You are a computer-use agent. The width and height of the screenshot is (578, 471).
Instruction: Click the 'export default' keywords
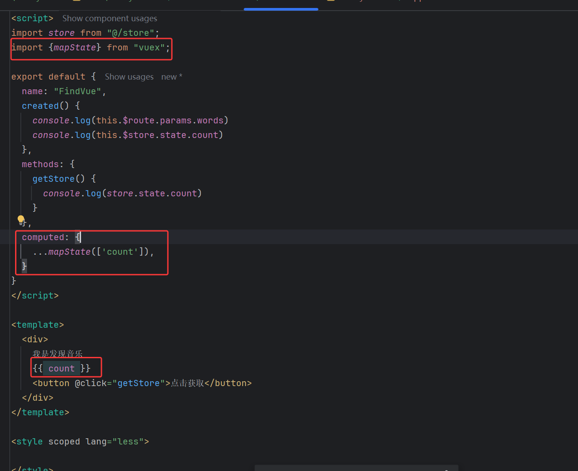pos(48,77)
